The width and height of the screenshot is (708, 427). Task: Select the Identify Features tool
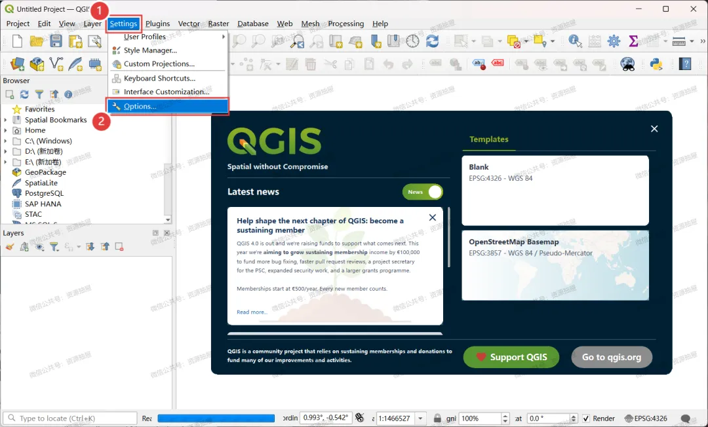click(x=575, y=41)
